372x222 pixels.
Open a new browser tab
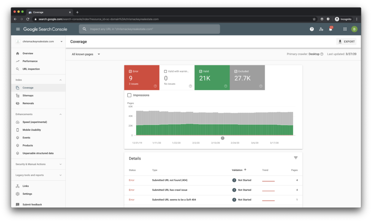click(x=77, y=12)
